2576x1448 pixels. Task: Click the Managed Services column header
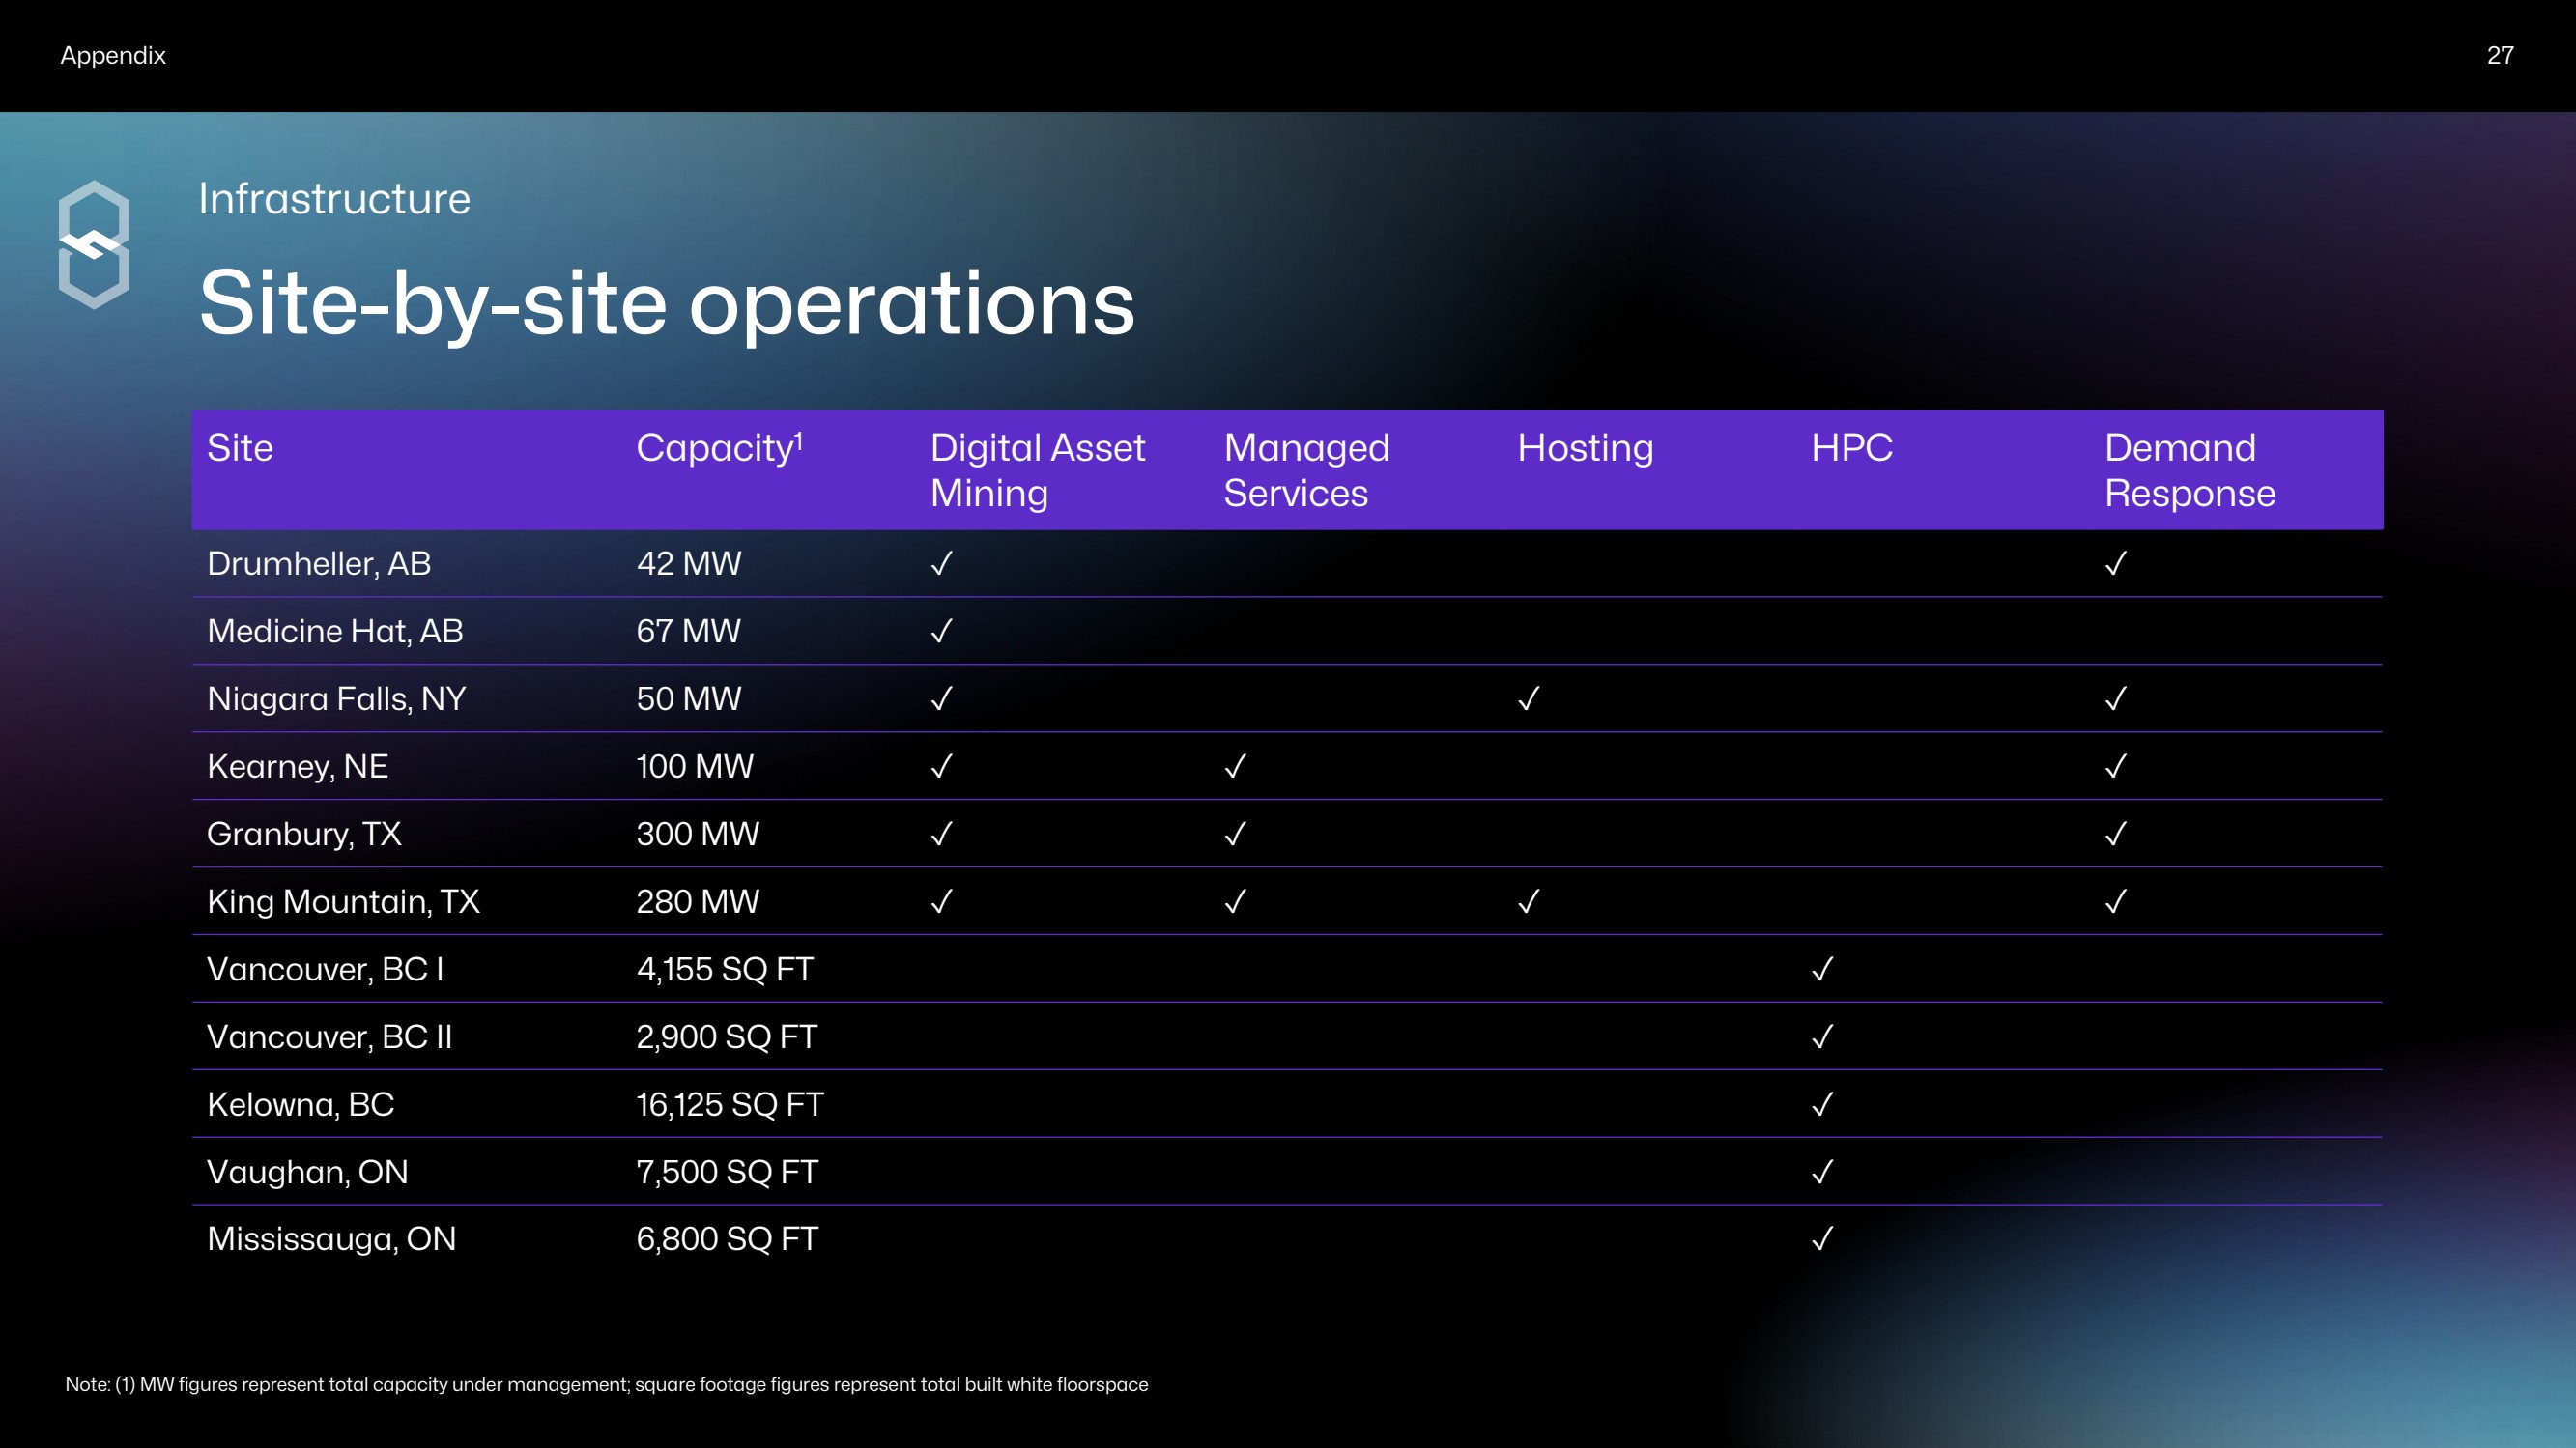click(1306, 470)
